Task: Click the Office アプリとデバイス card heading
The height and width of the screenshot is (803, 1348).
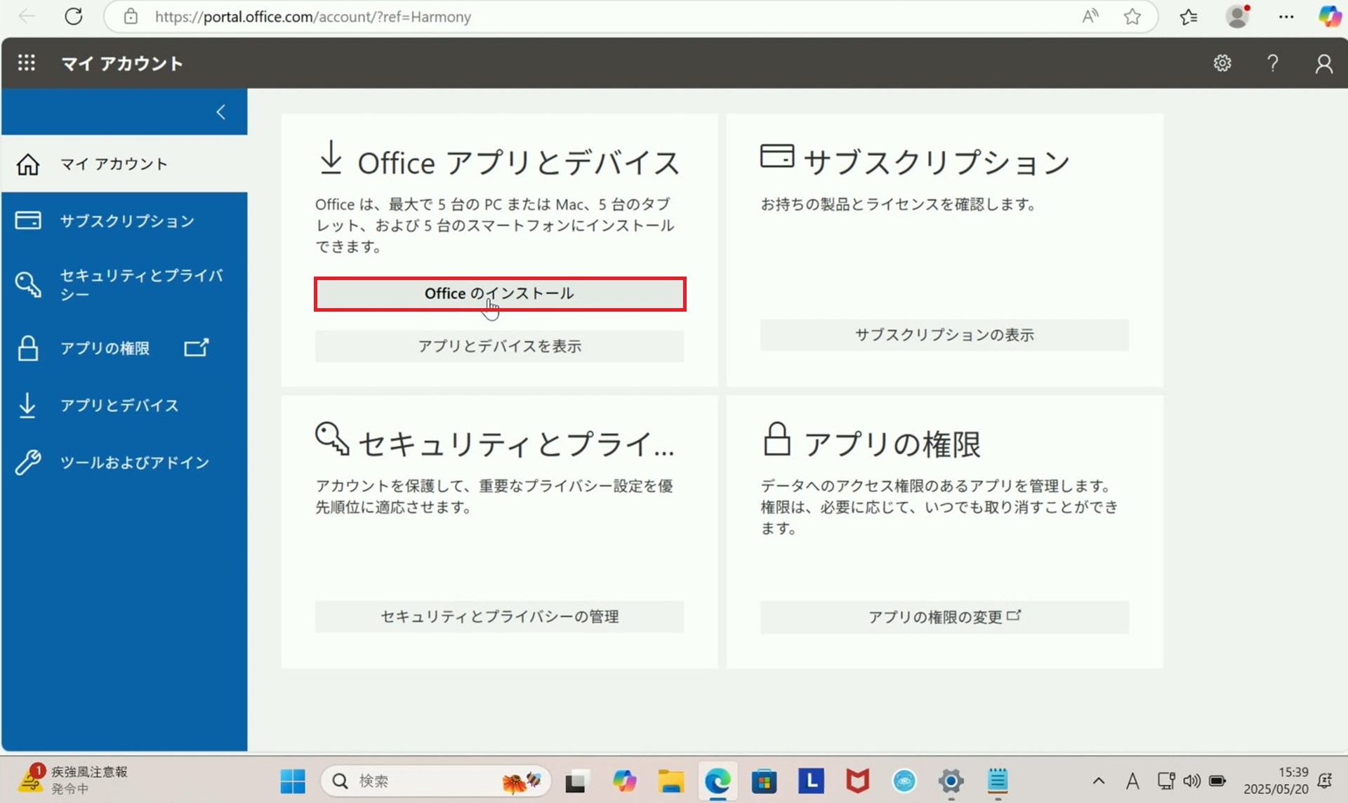Action: tap(518, 162)
